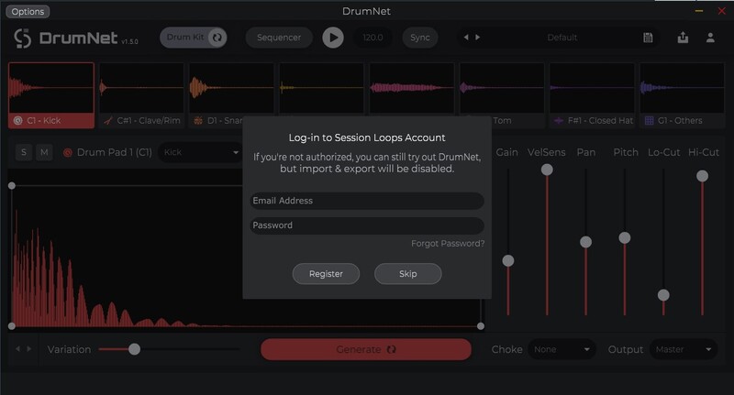Click the grid icon on G1 - Others
The image size is (734, 395).
click(649, 121)
